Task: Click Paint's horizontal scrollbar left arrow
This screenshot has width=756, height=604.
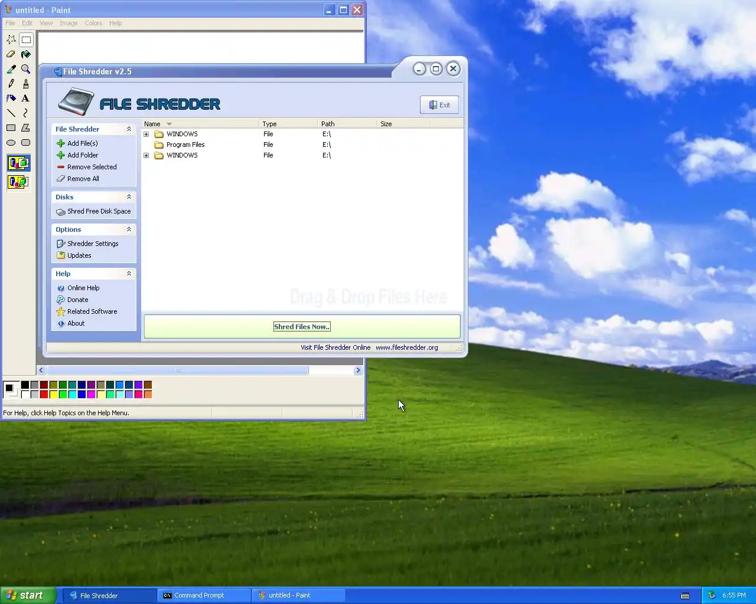Action: [41, 370]
